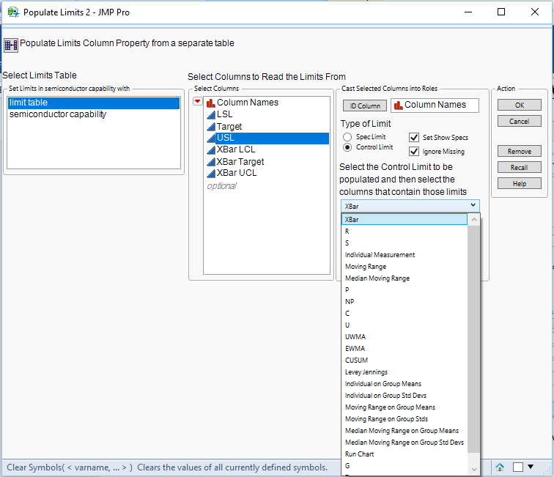Uncheck the Set Show Specs checkbox

(414, 137)
